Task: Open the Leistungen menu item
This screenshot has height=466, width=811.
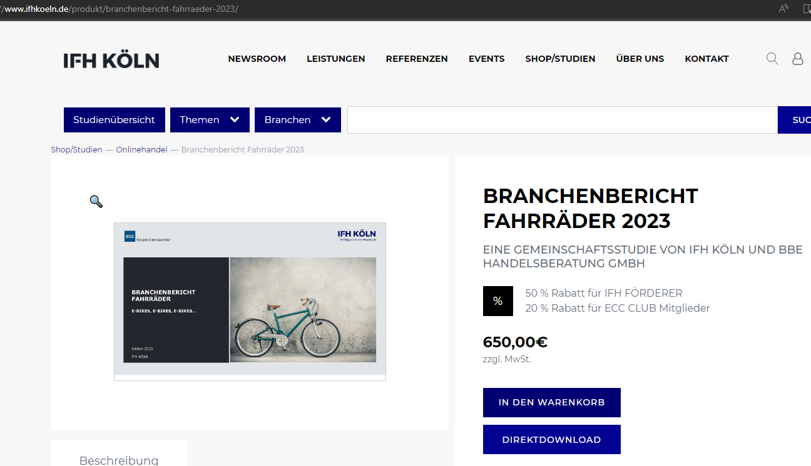Action: (336, 59)
